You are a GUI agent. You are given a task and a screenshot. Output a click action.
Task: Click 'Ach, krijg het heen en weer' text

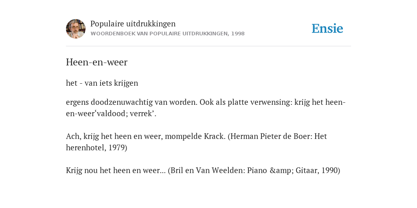coord(114,136)
